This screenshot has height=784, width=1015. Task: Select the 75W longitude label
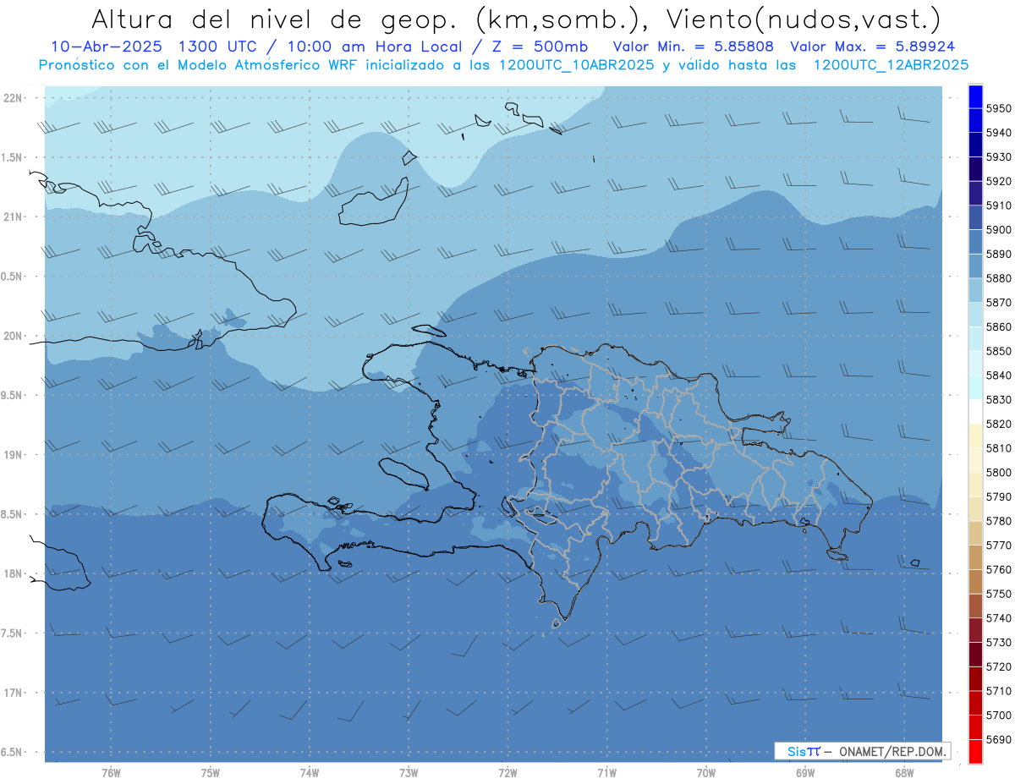point(210,772)
